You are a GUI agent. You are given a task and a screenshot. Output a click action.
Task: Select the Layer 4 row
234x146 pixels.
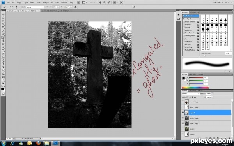206,134
